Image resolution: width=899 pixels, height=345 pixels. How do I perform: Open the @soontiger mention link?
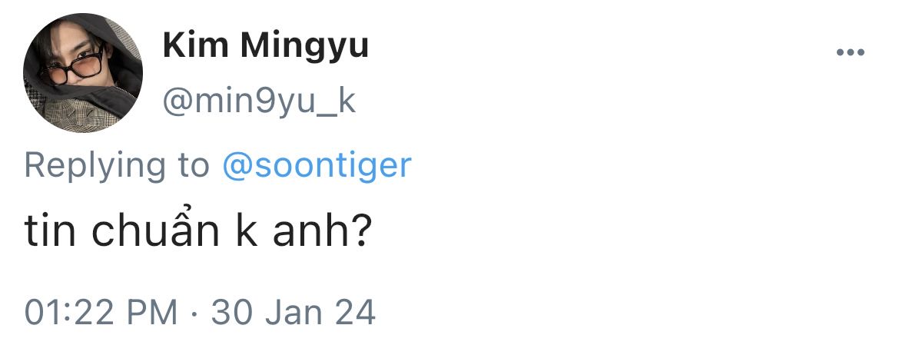pos(317,165)
